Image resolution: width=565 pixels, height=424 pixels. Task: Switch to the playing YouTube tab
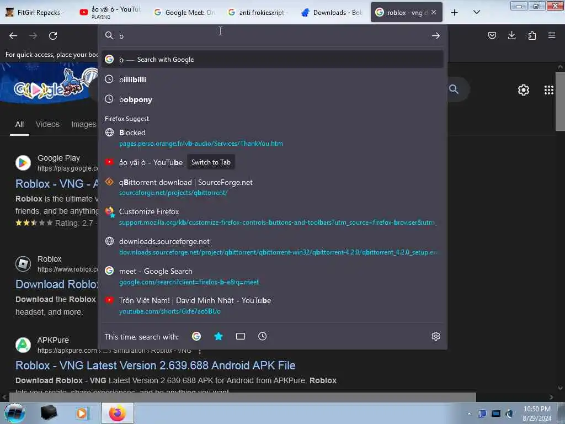pos(110,13)
